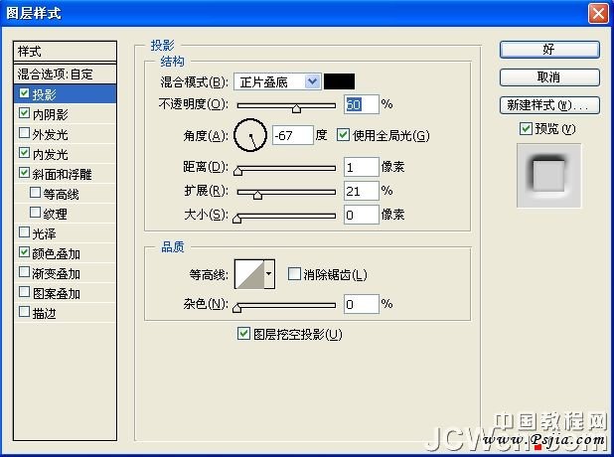
Task: Enable the 纹理 texture checkbox
Action: [x=35, y=213]
